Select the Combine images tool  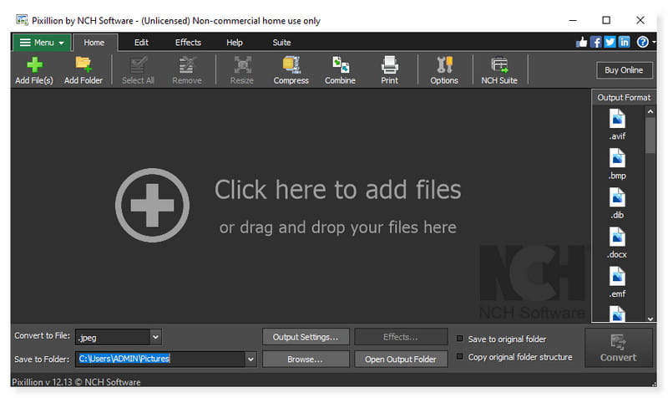pos(340,66)
